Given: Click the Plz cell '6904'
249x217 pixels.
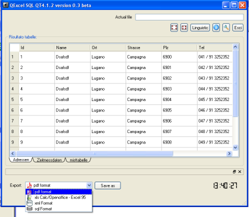Looking at the screenshot, I should pyautogui.click(x=179, y=99).
